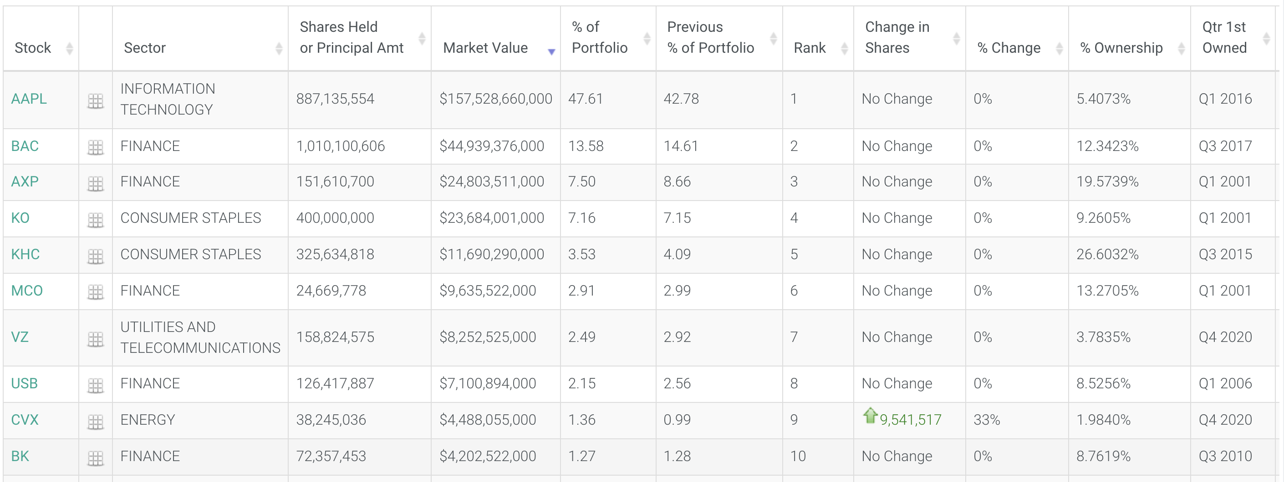1284x482 pixels.
Task: Sort by % of Portfolio column arrows
Action: tap(647, 38)
